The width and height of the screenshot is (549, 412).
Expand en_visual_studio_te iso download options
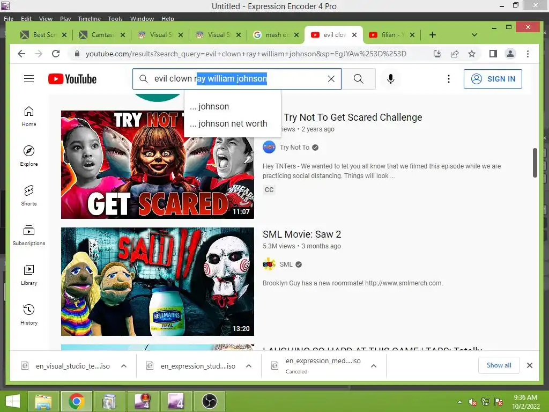[124, 366]
